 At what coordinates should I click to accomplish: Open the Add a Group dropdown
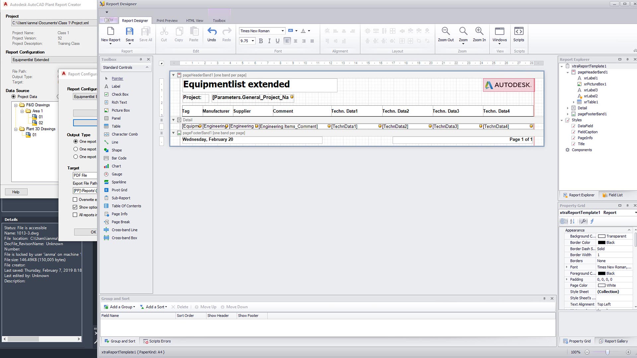coord(120,307)
